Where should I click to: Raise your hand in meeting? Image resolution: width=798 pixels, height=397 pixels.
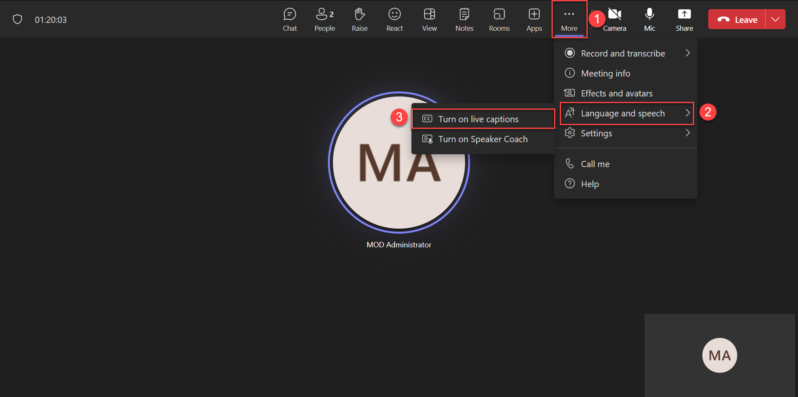tap(360, 20)
